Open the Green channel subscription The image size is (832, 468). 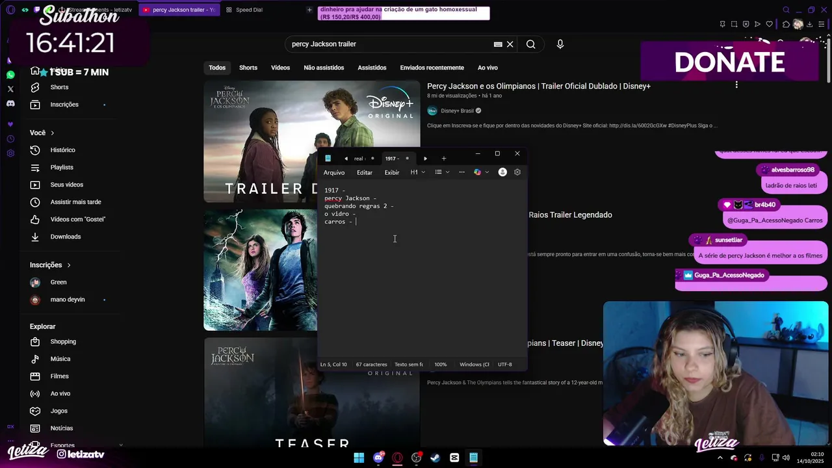[x=58, y=282]
